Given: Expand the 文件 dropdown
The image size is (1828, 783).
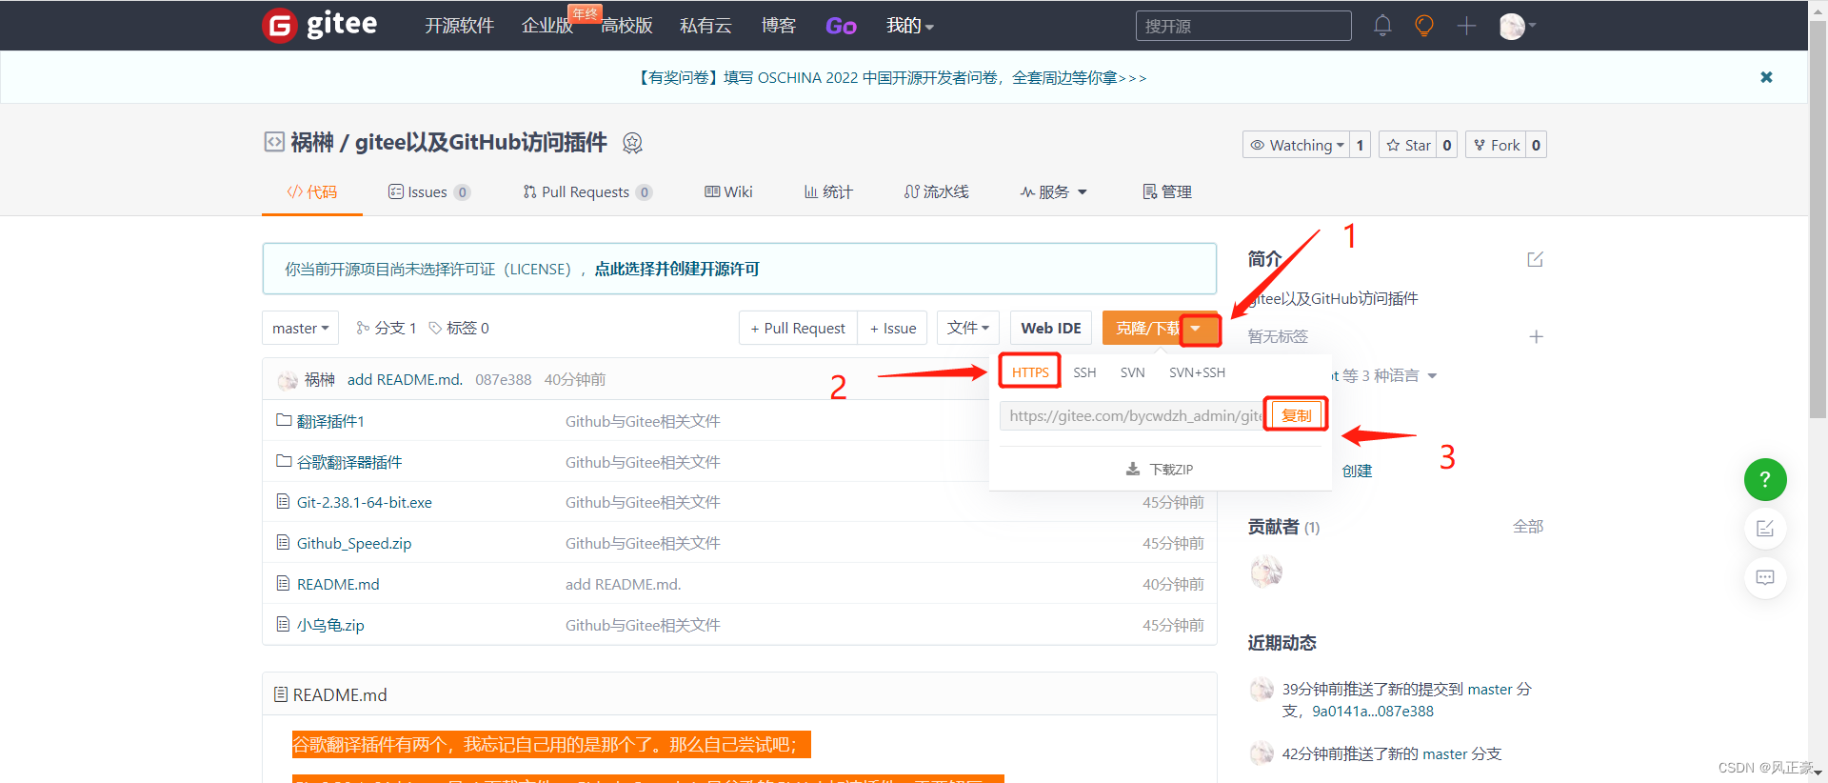Looking at the screenshot, I should (x=968, y=328).
